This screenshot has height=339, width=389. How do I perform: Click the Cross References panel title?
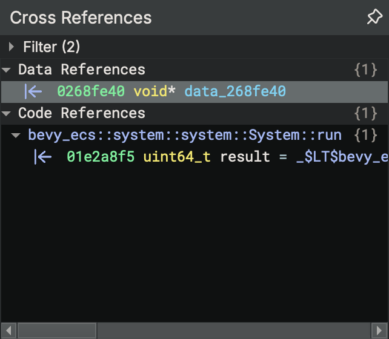point(81,18)
